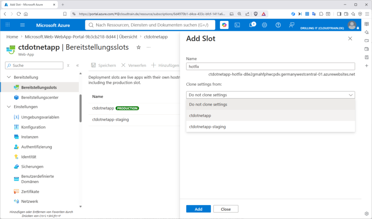Collapse sidebar with double chevron
This screenshot has width=372, height=219.
78,65
